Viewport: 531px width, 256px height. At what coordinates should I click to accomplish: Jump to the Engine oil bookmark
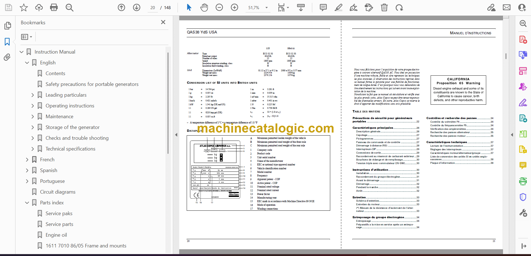(x=56, y=235)
